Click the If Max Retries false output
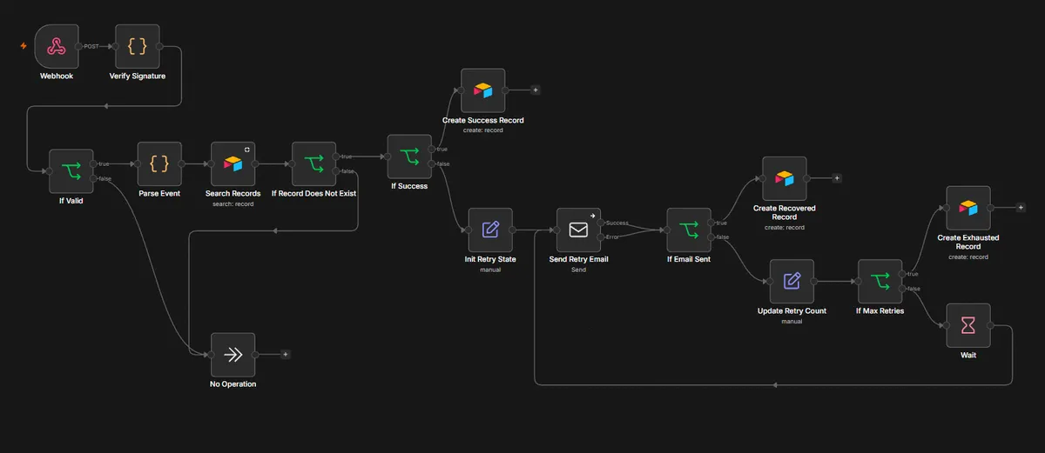The image size is (1045, 453). 903,289
